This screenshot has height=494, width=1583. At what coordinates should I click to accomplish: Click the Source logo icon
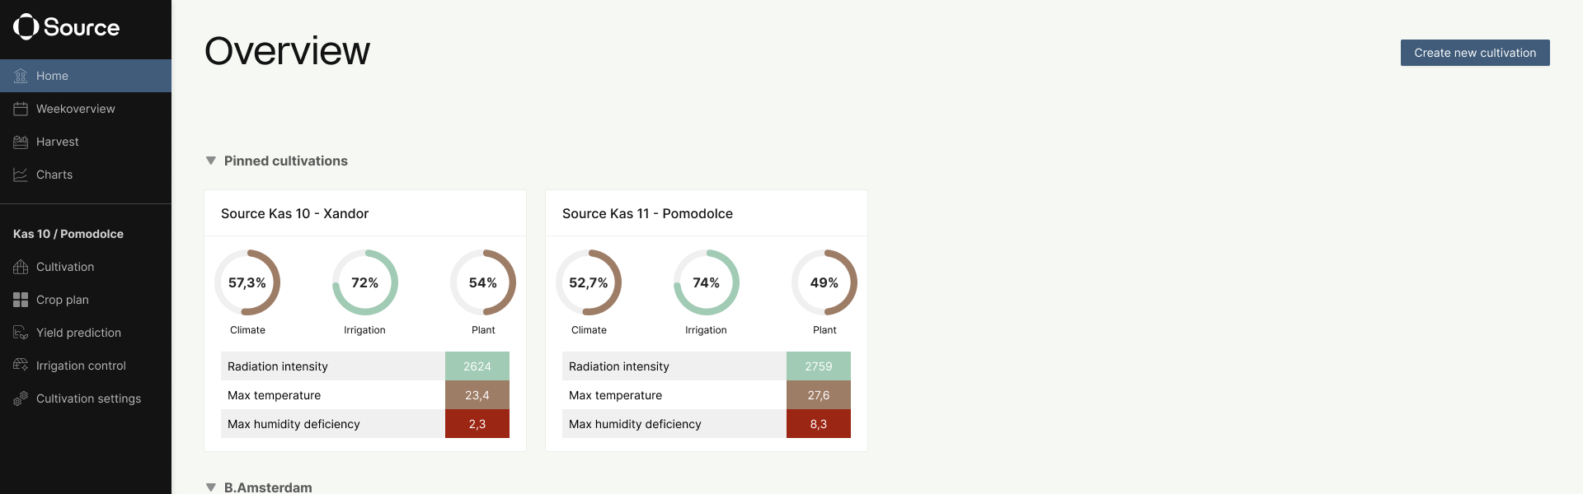[x=26, y=27]
